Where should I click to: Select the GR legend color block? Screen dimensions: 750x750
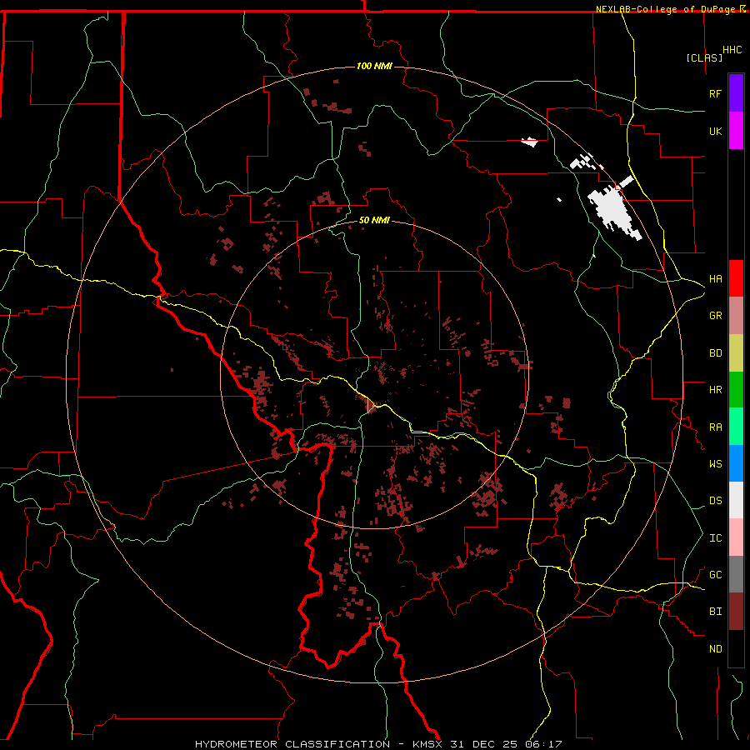736,316
